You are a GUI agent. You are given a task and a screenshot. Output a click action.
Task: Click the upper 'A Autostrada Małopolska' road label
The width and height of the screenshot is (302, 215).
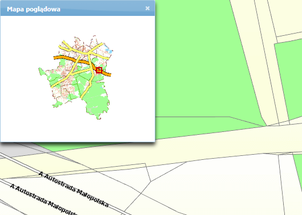coord(74,189)
